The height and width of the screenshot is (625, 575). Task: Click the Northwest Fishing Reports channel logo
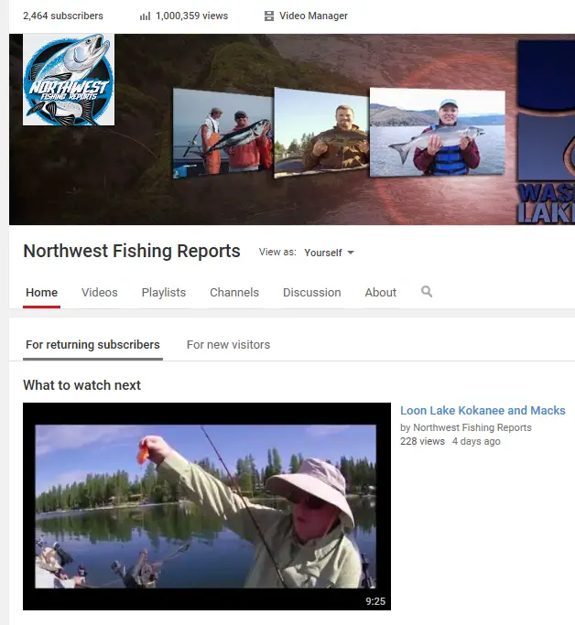(69, 80)
